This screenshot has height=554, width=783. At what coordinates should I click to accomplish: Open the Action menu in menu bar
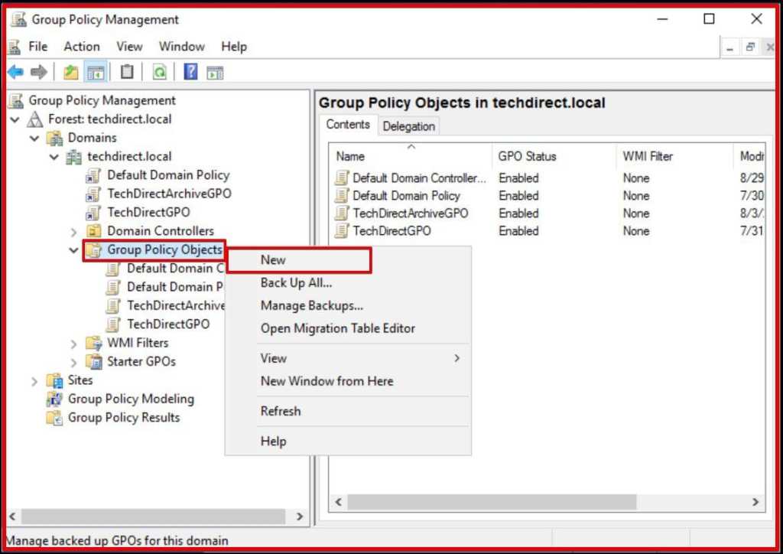[x=81, y=47]
